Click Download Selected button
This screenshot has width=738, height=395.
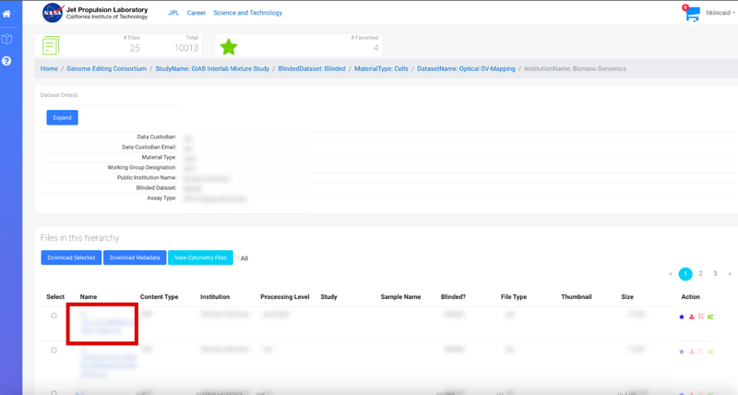[x=71, y=257]
